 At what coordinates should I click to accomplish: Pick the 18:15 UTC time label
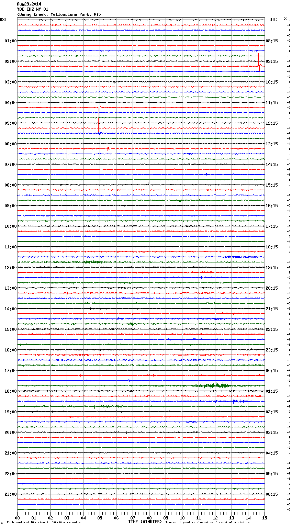pos(272,247)
